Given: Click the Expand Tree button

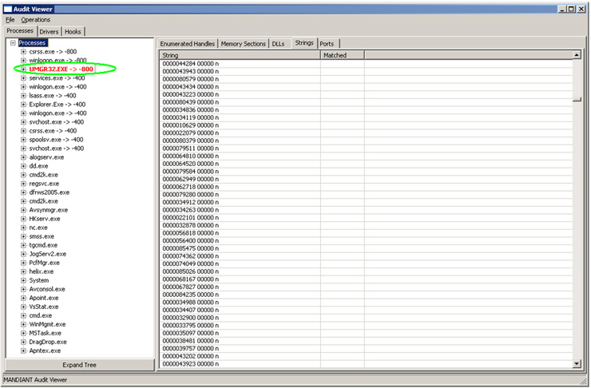Looking at the screenshot, I should pyautogui.click(x=80, y=365).
